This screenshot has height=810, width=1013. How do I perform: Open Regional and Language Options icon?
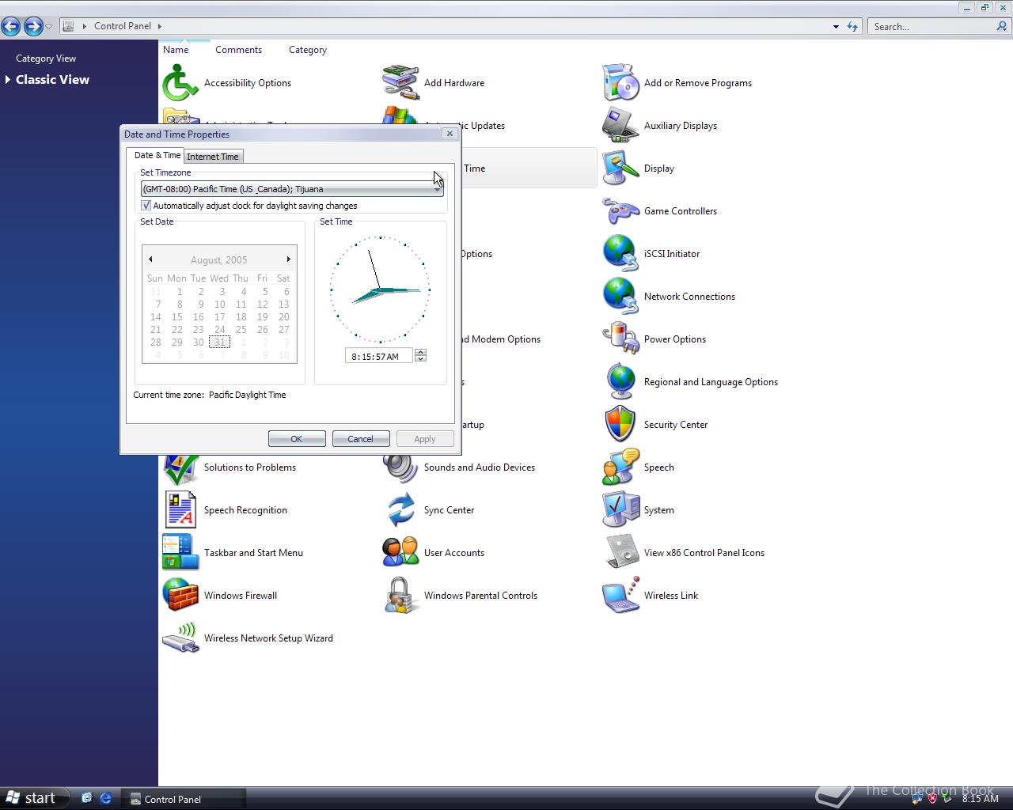coord(620,382)
